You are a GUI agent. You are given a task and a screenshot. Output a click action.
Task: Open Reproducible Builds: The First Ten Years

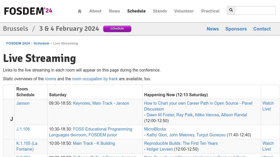tap(181, 143)
